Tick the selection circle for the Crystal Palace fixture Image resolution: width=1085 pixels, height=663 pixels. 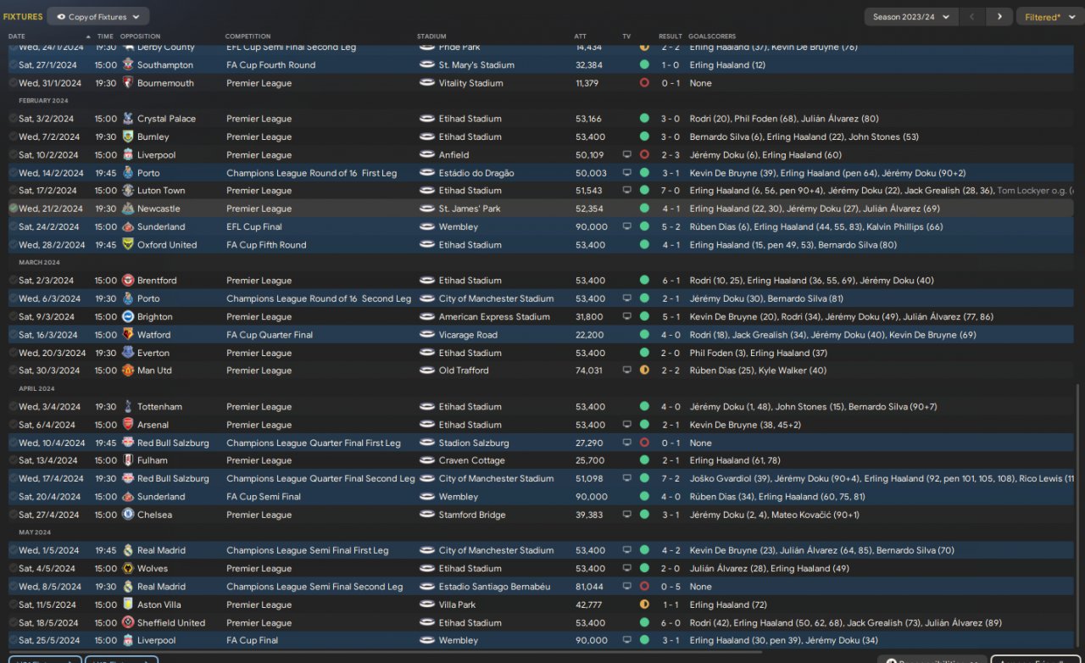[14, 119]
